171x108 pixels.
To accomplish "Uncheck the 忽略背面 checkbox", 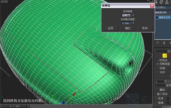I will click(x=157, y=64).
